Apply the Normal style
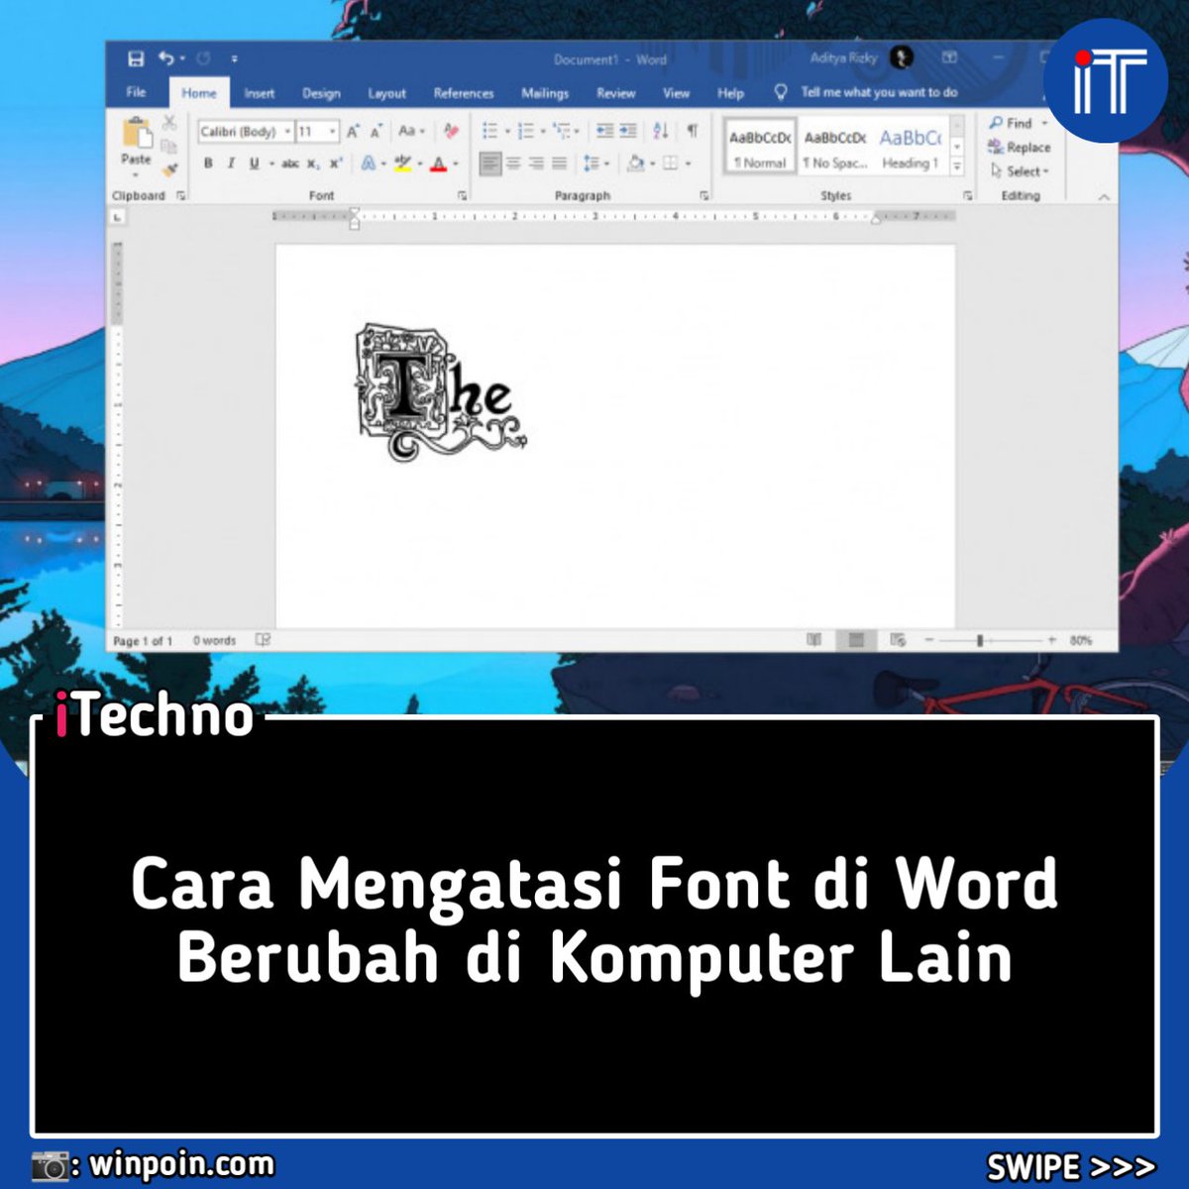 click(x=760, y=147)
